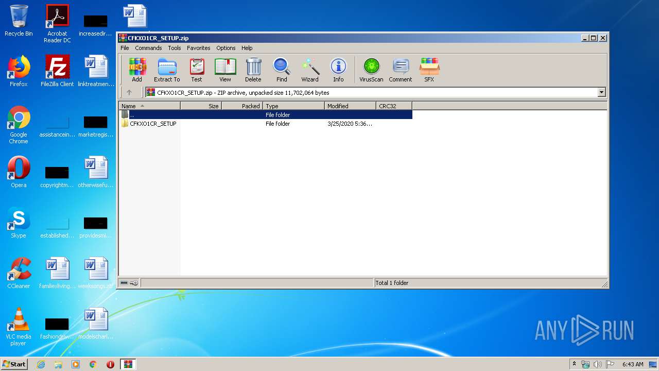Select the weeksongs.rtf document icon

pos(96,273)
